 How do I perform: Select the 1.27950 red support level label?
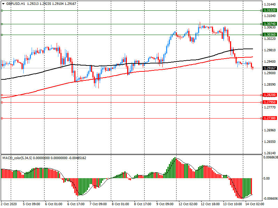pyautogui.click(x=270, y=102)
